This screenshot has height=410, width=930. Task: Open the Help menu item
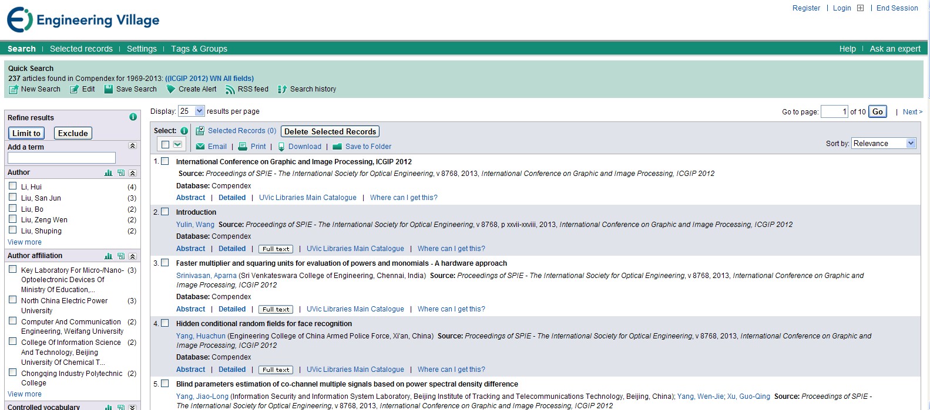847,49
